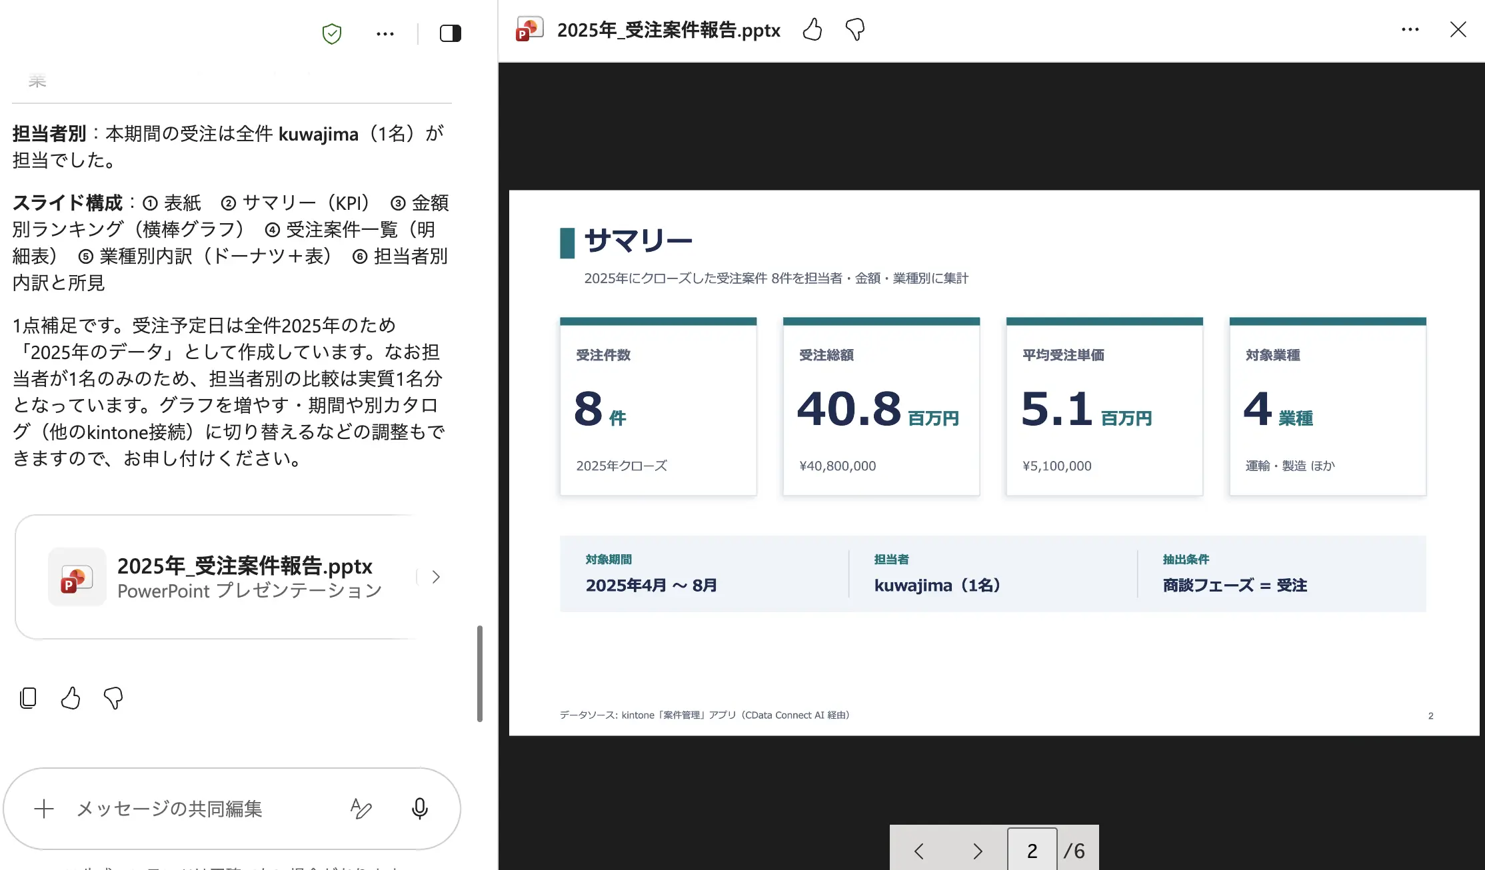This screenshot has width=1485, height=870.
Task: Click the PowerPoint icon in the attachment card
Action: (x=77, y=577)
